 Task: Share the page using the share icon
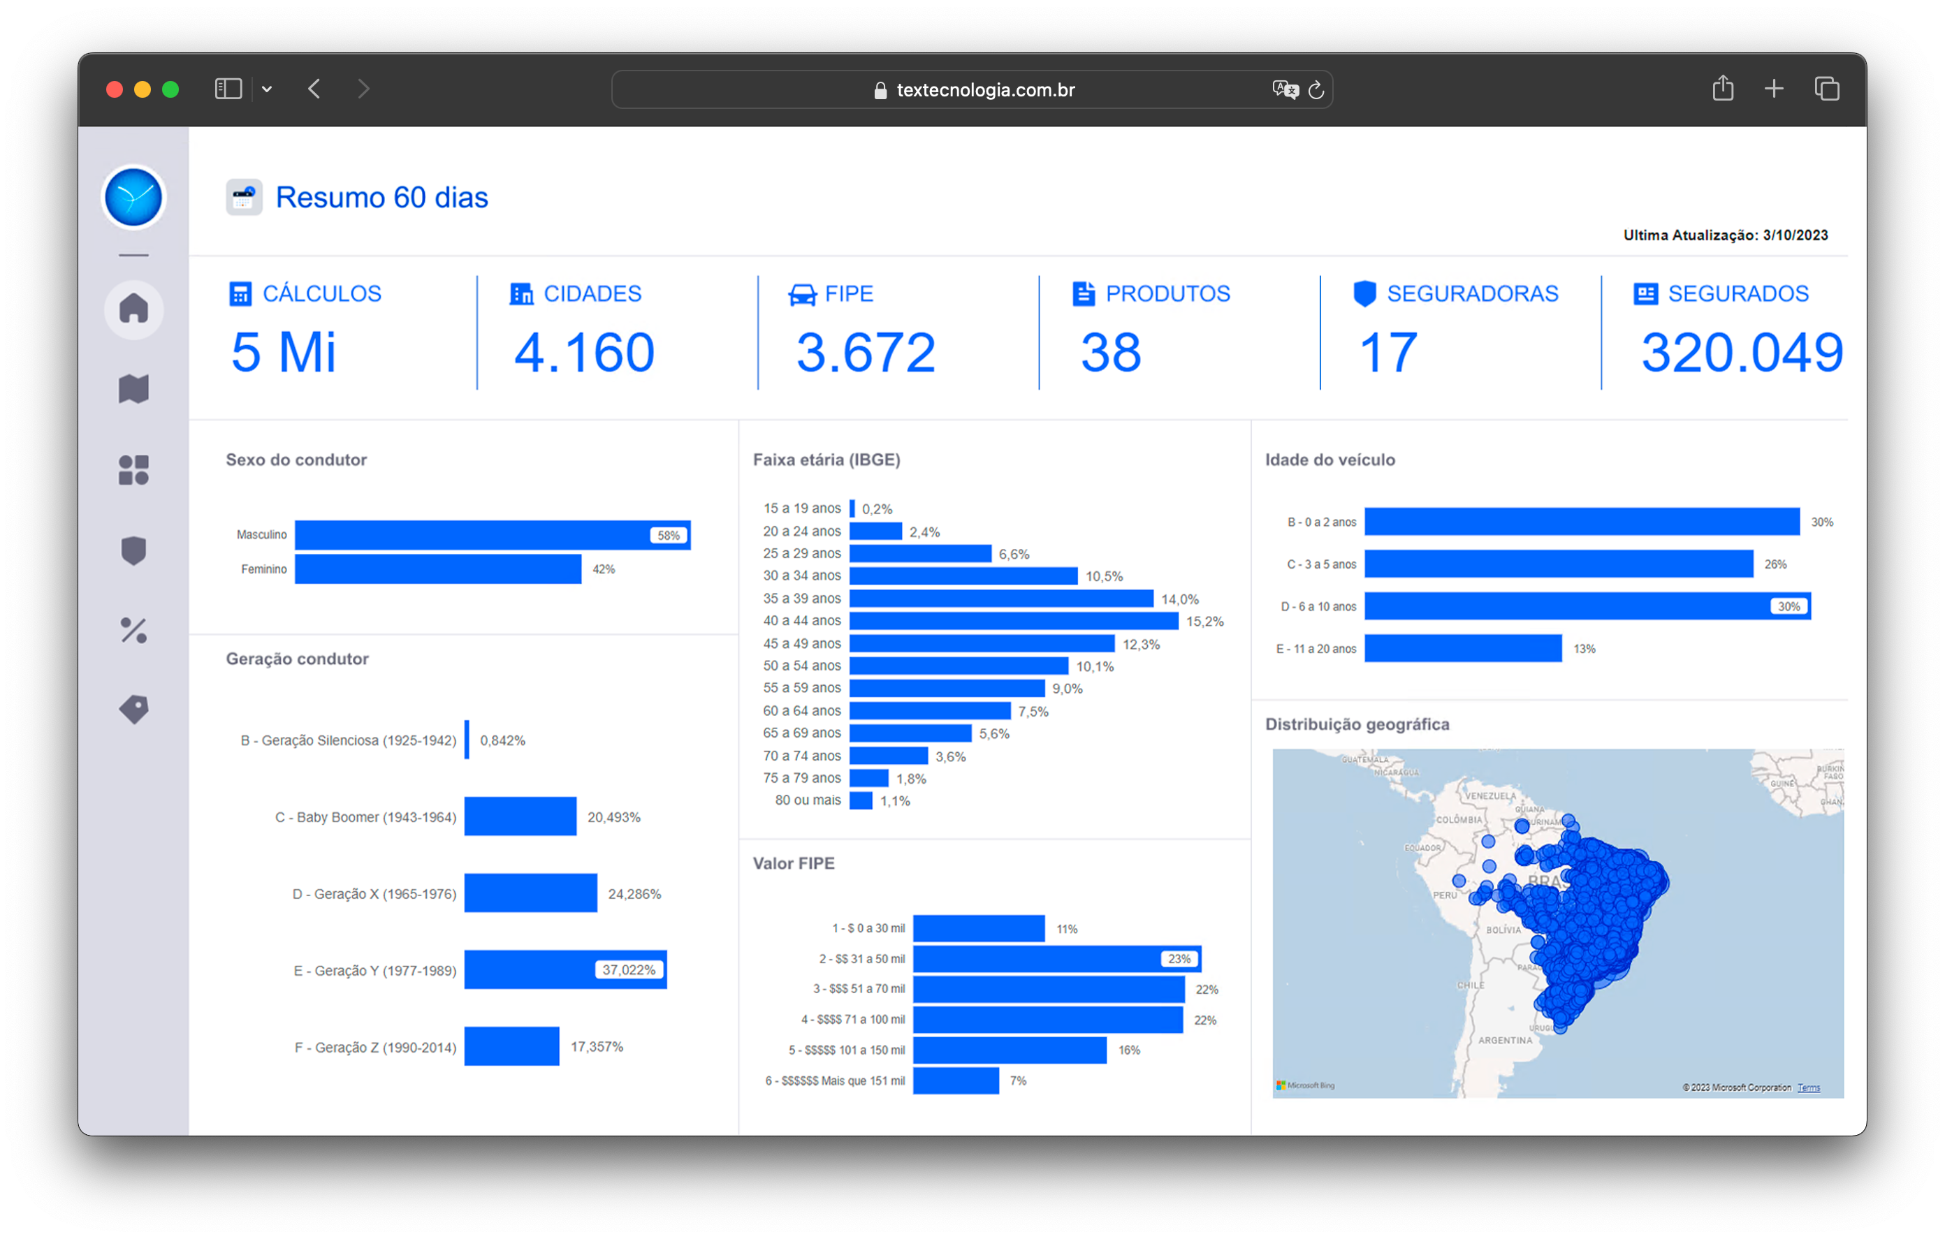click(x=1722, y=88)
